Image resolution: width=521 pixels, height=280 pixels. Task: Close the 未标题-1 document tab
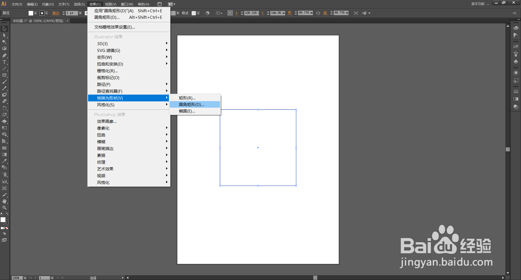pos(67,21)
